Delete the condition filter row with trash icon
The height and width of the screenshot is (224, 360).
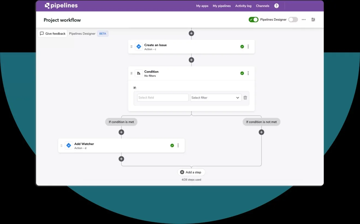tap(245, 98)
